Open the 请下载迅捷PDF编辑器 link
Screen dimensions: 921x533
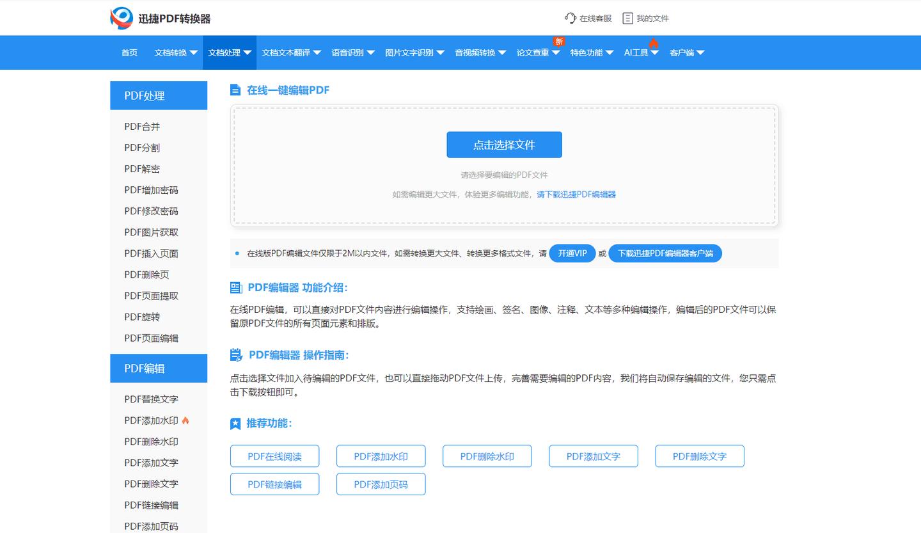coord(576,195)
